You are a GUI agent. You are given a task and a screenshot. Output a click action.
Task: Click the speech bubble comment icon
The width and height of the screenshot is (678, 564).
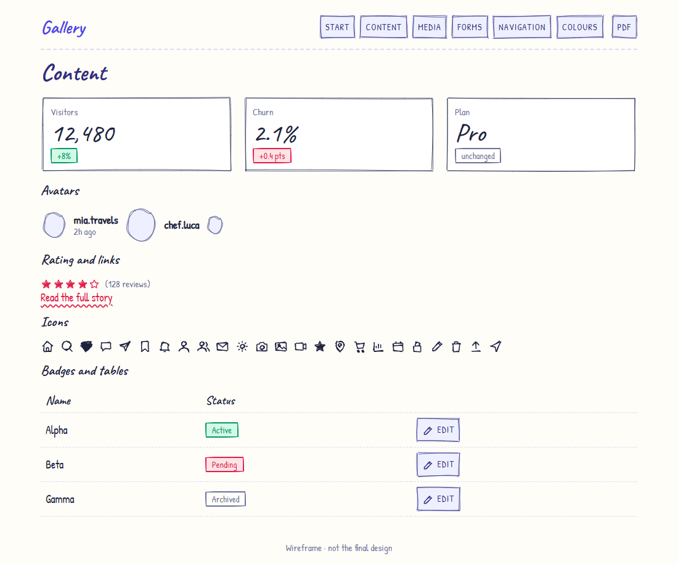click(x=106, y=346)
